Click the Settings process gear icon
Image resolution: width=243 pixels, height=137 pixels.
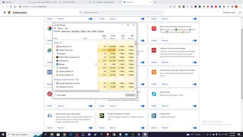click(x=57, y=64)
